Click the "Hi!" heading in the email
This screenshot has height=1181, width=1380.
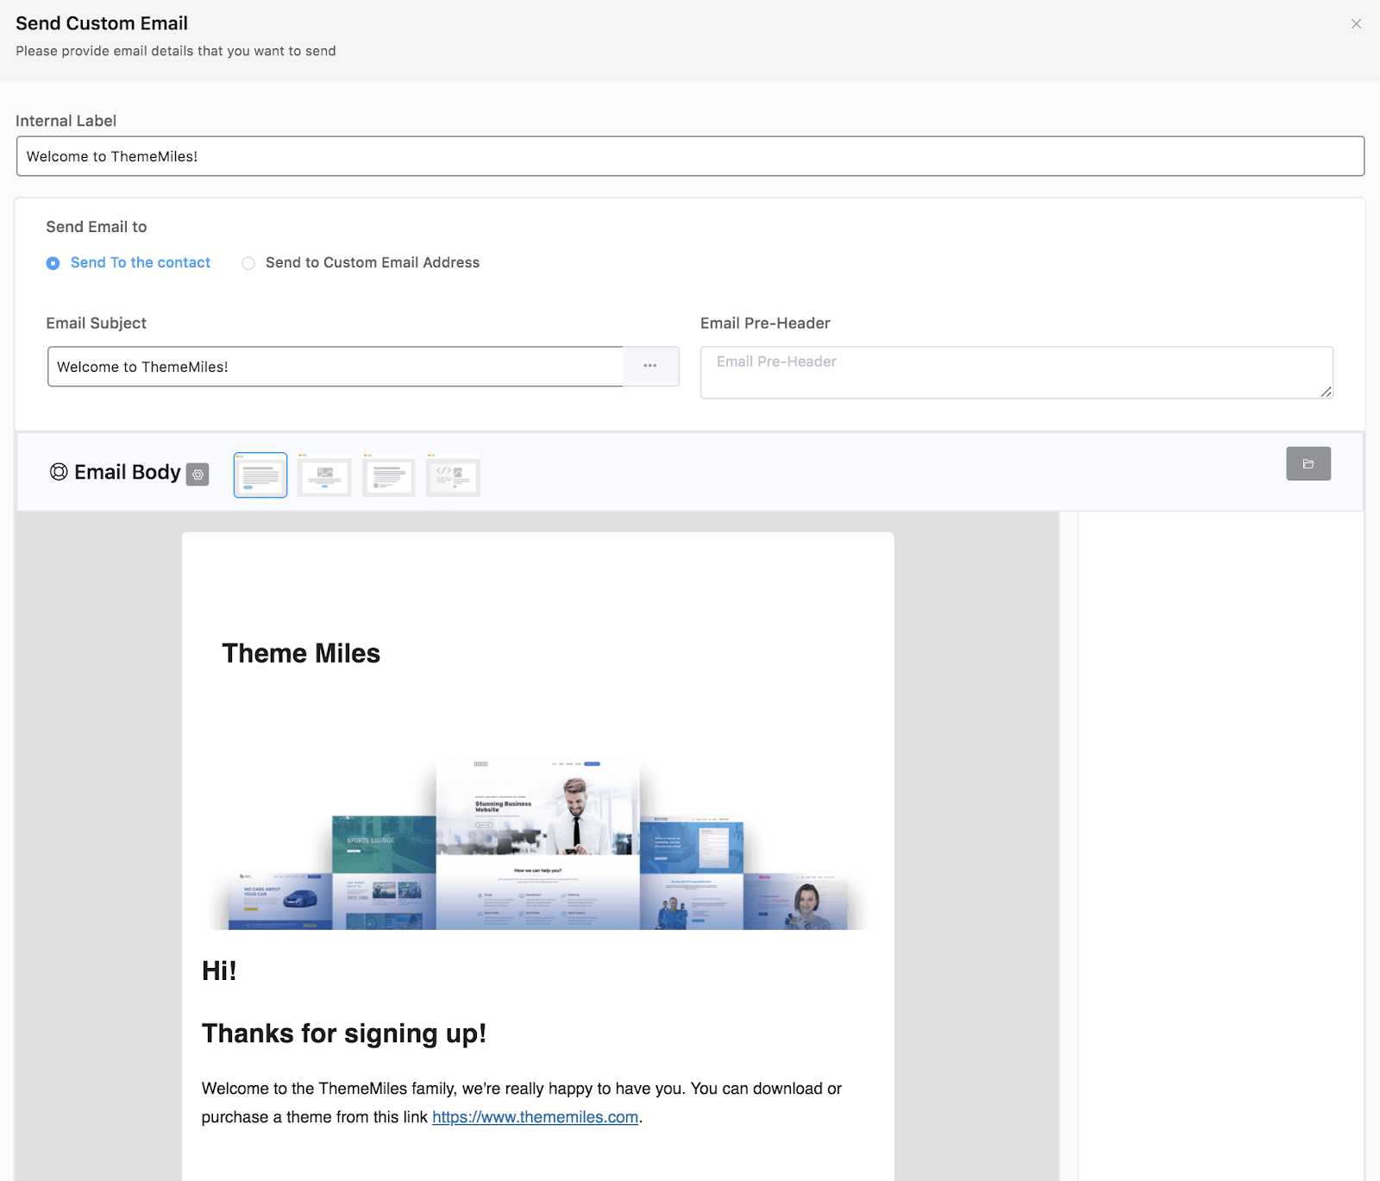[x=219, y=971]
